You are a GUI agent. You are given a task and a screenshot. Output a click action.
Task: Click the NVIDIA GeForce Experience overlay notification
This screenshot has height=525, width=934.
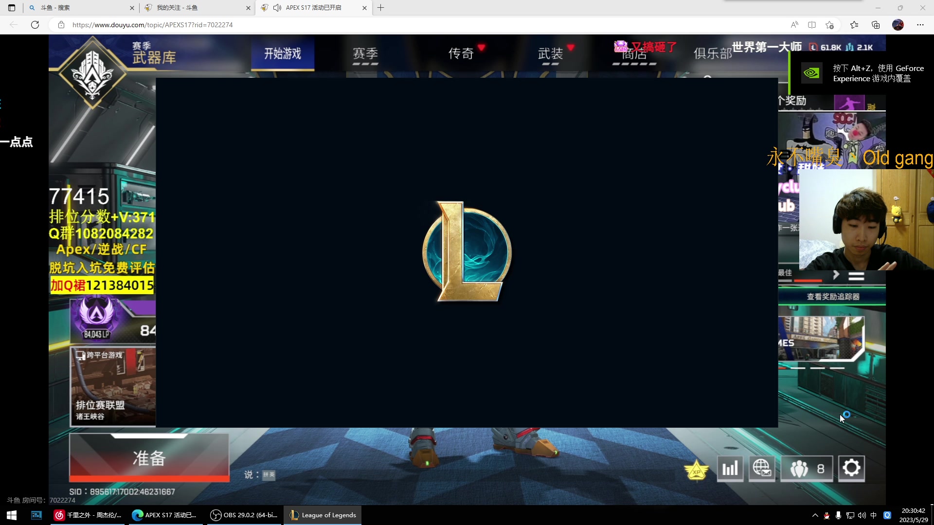pos(861,73)
